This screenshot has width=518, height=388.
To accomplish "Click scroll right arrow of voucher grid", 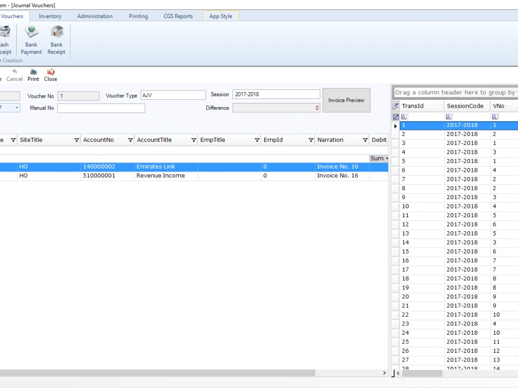I will pos(384,373).
